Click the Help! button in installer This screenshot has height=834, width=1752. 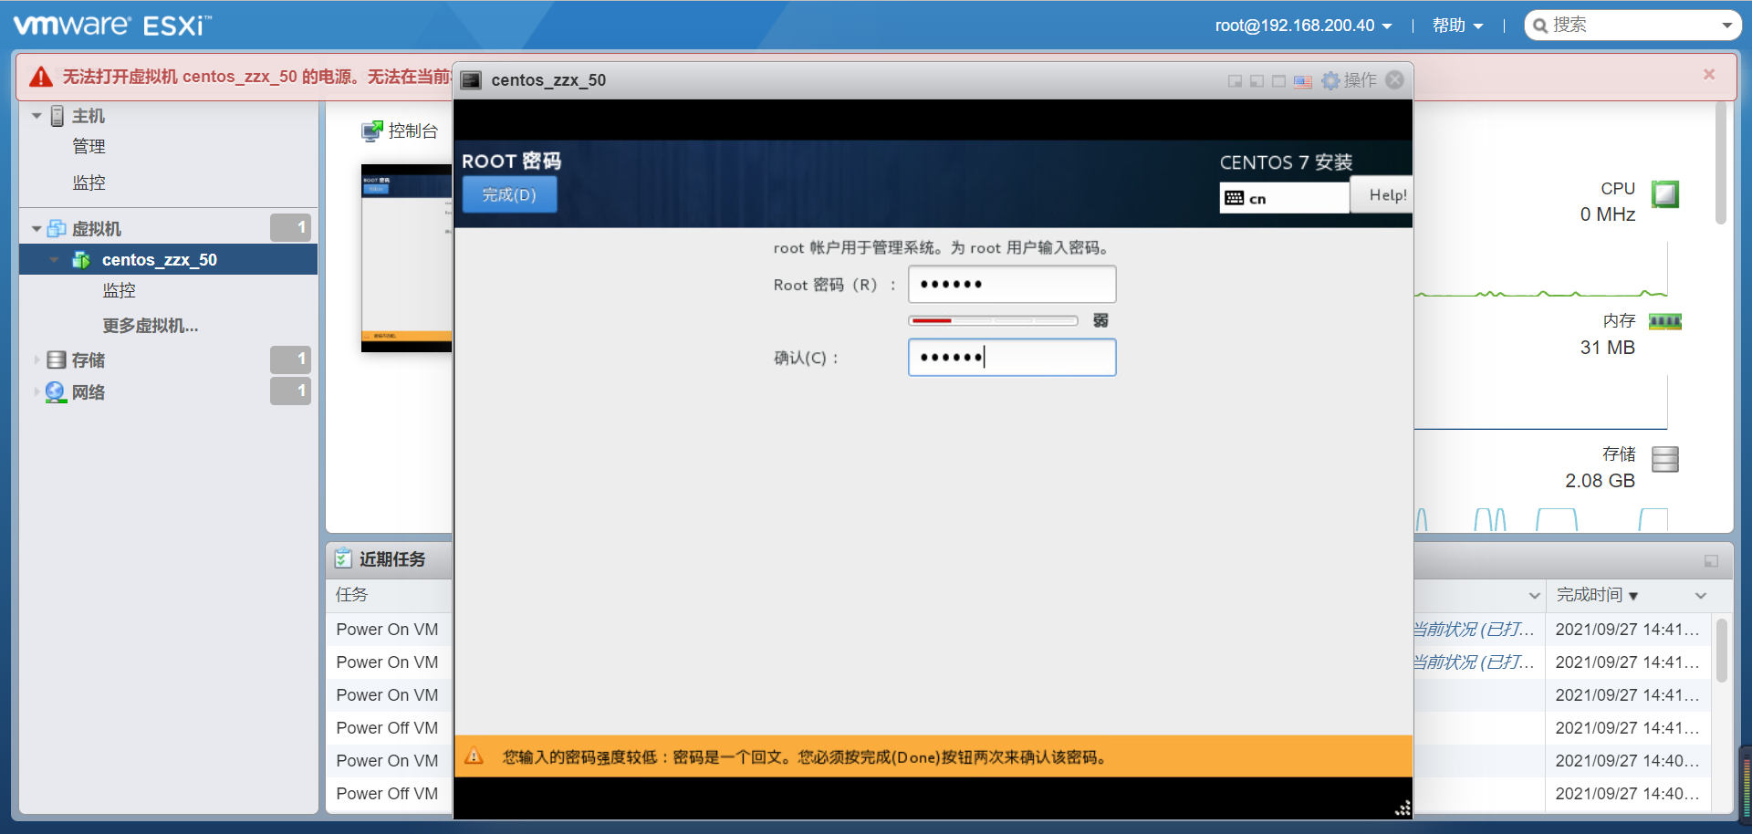click(1382, 194)
